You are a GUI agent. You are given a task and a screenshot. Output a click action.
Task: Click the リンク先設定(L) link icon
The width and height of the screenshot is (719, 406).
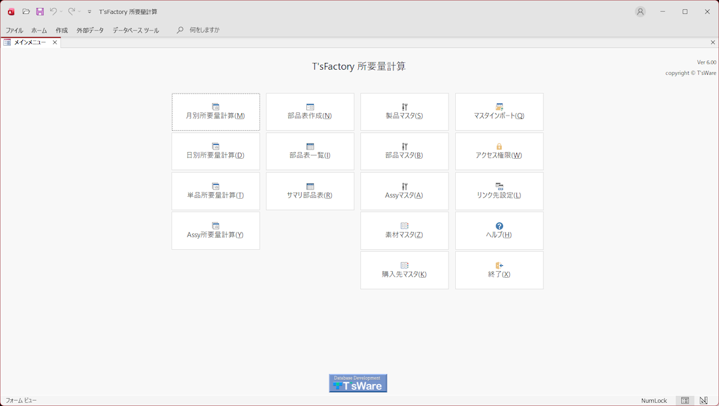pos(499,186)
